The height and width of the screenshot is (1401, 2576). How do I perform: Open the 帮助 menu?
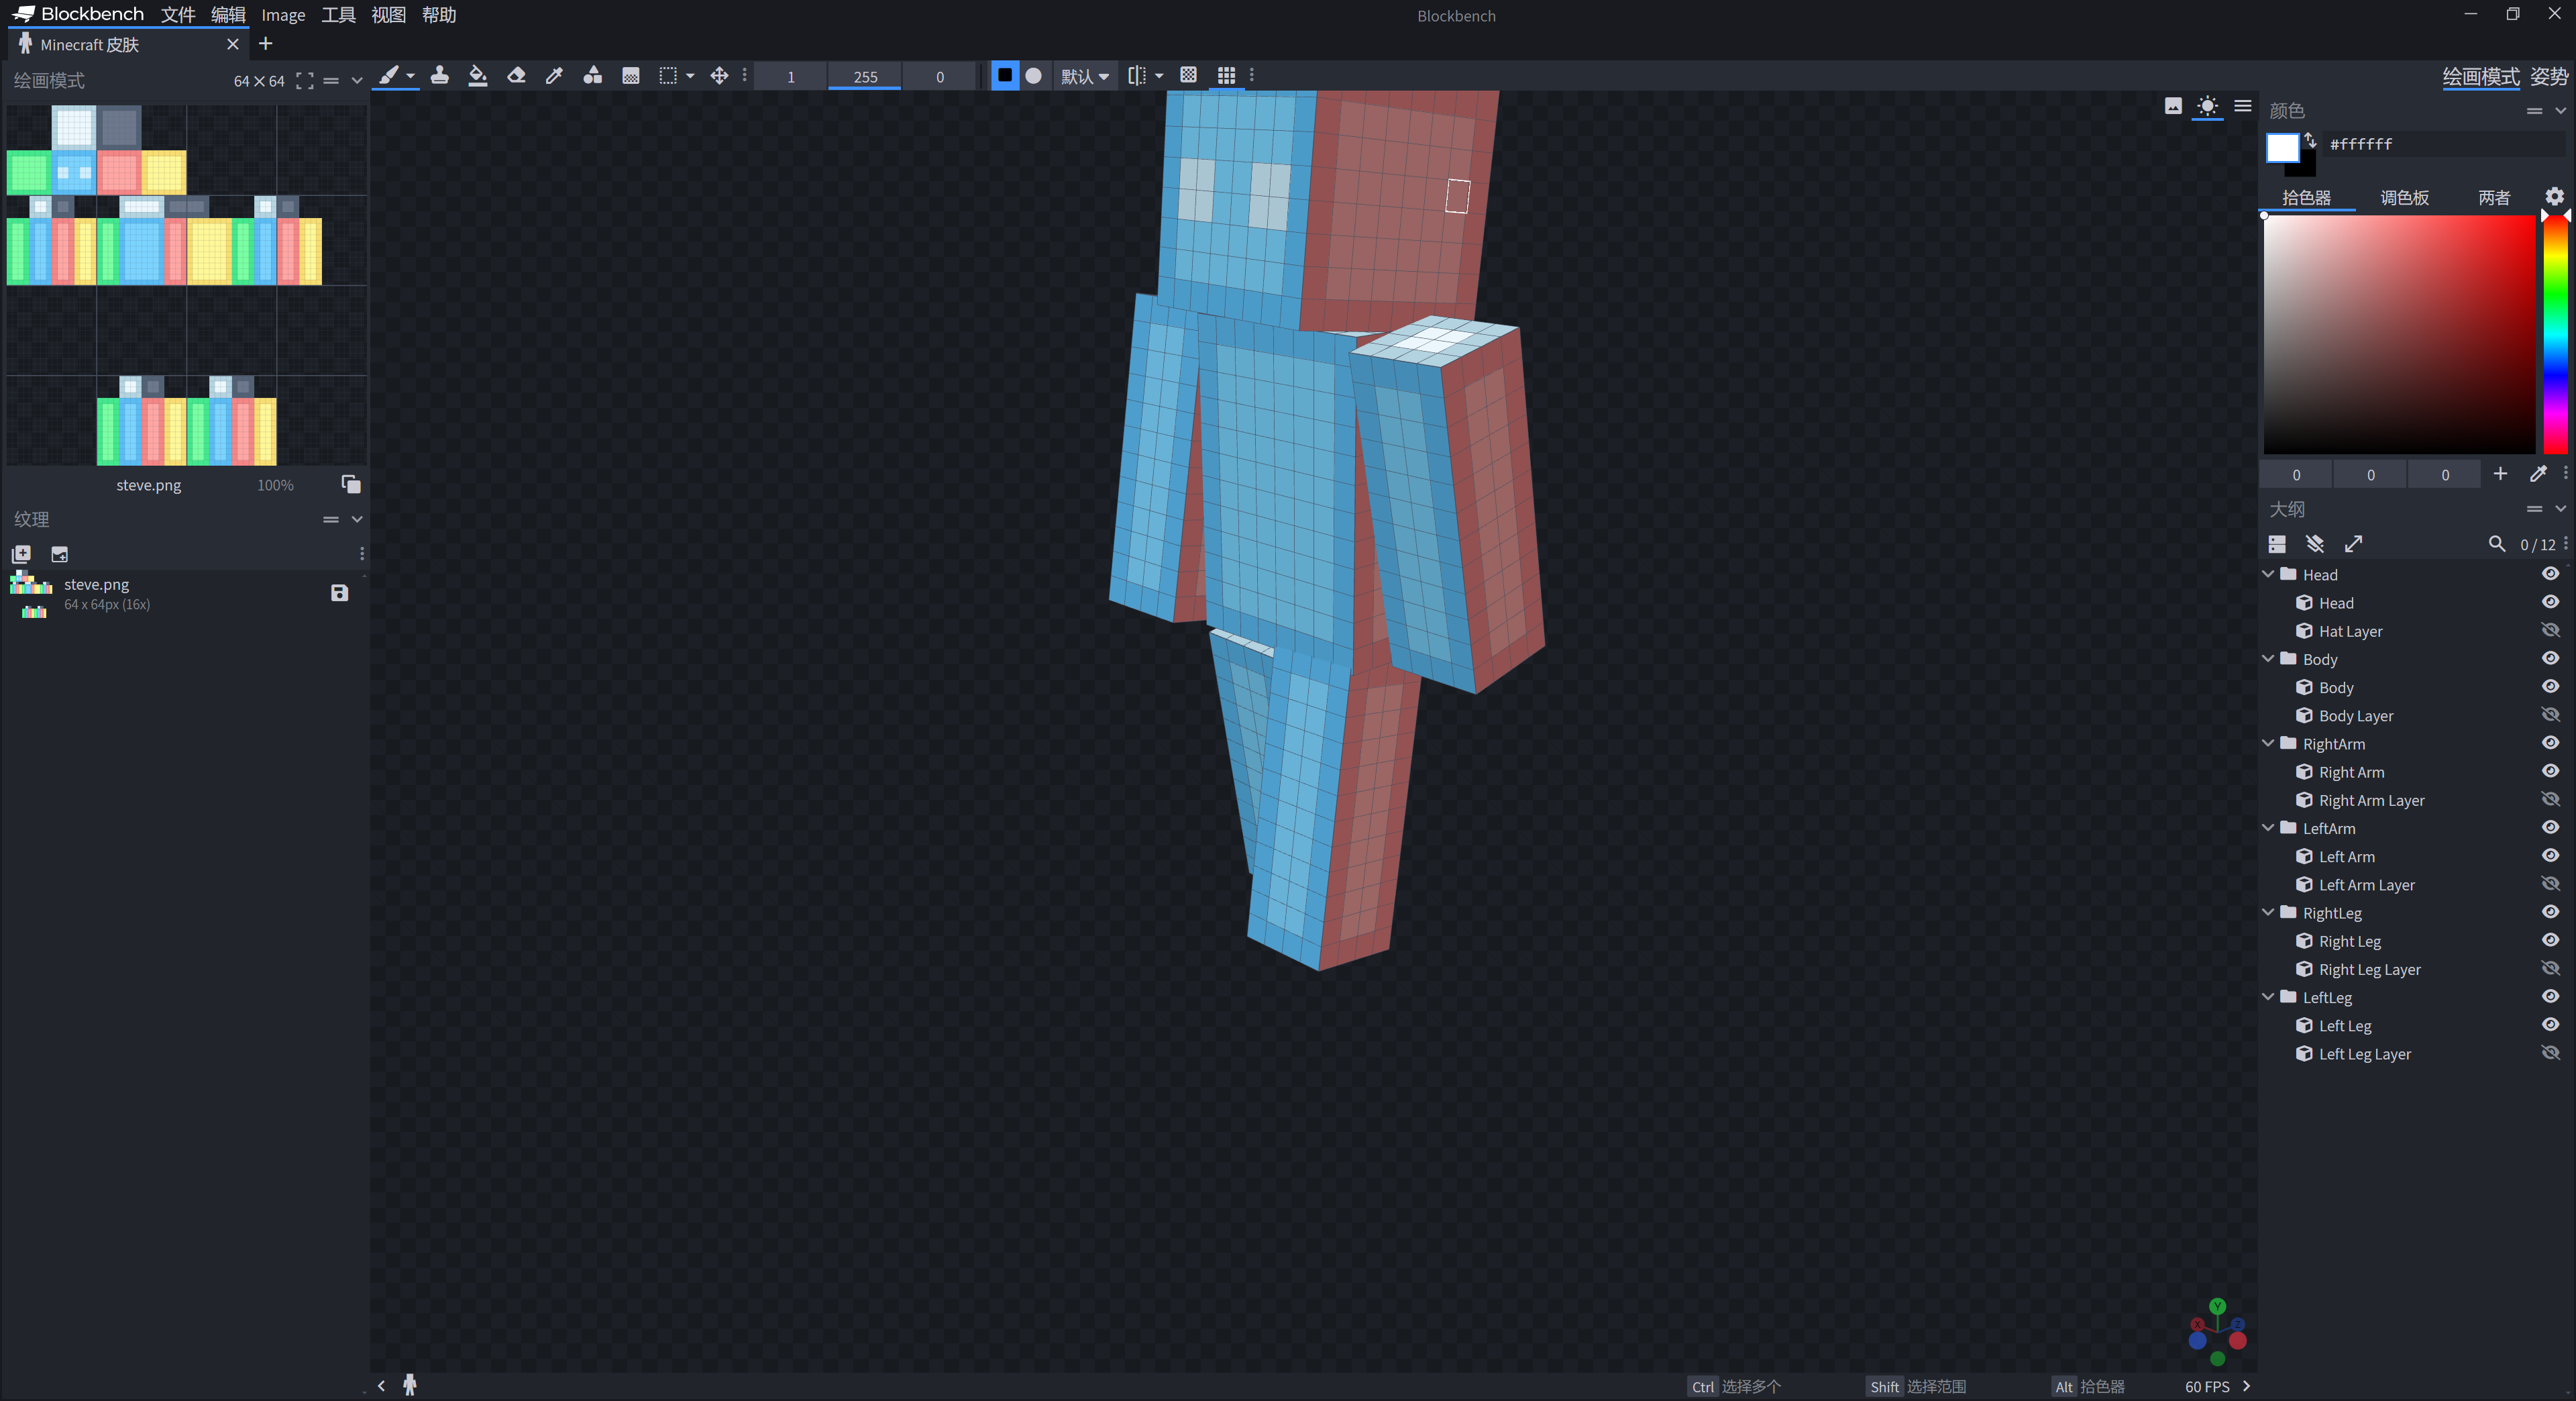point(438,15)
